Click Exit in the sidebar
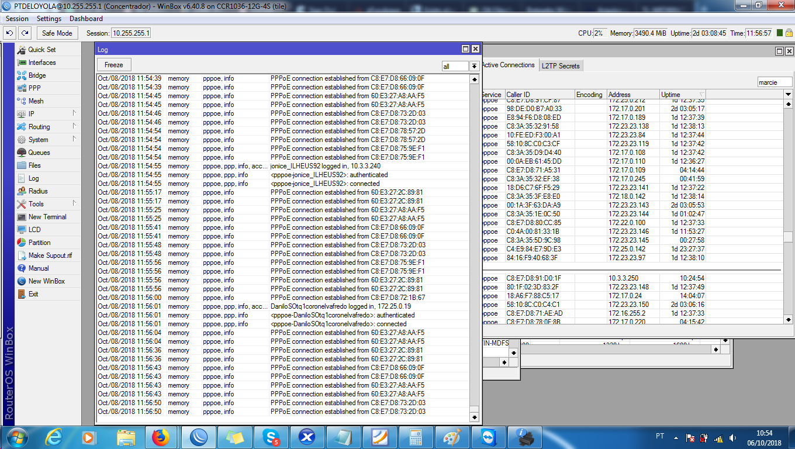Image resolution: width=795 pixels, height=449 pixels. pyautogui.click(x=33, y=294)
